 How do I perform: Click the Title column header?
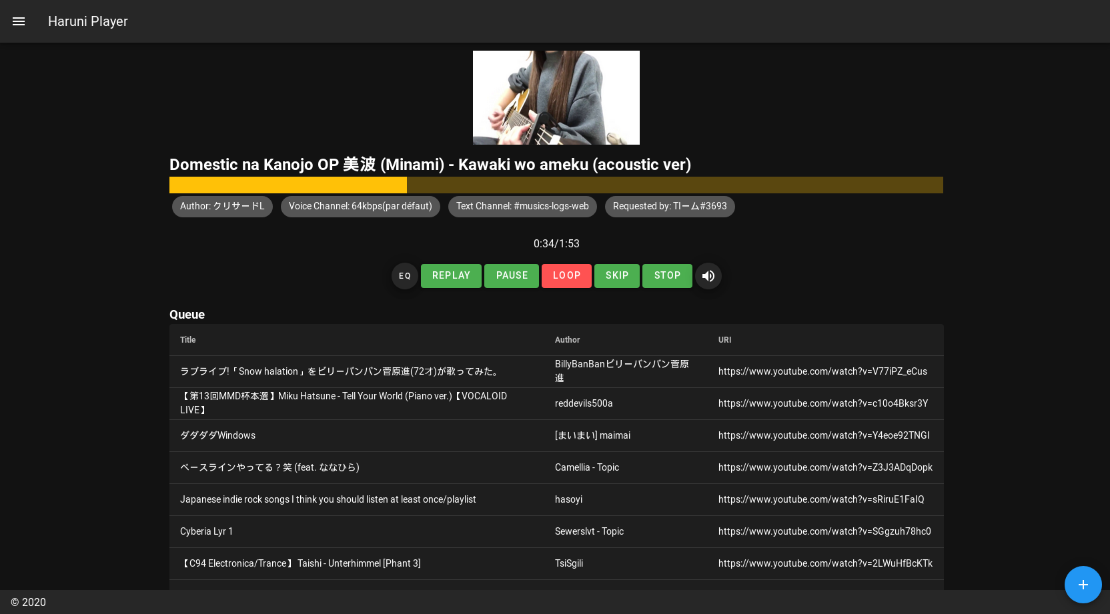click(188, 340)
